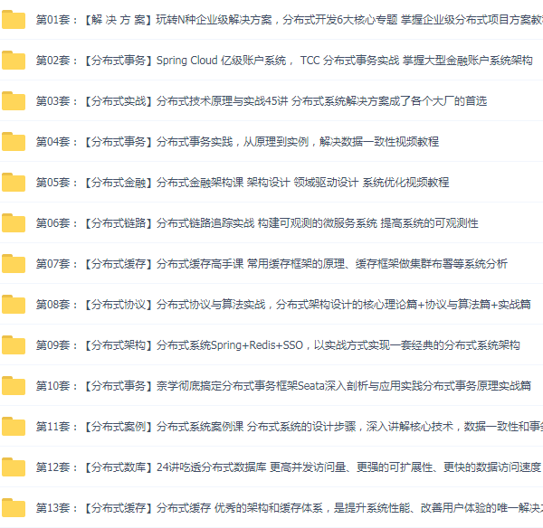Viewport: 543px width, 528px height.
Task: Click the folder icon beside 第03套 分布式实战
Action: 14,101
